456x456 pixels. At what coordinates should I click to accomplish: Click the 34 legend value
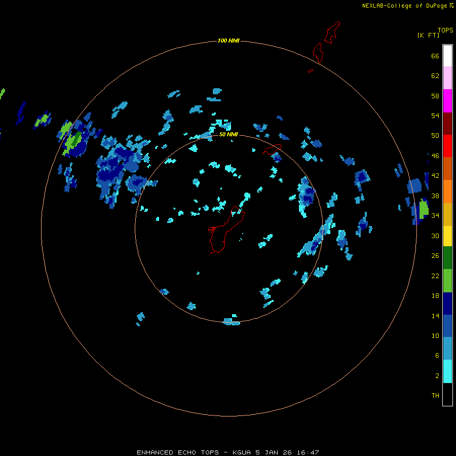pos(435,215)
